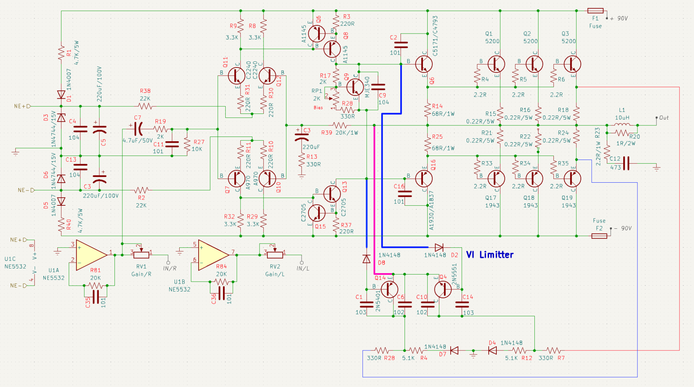Select the R84 20K feedback resistor
The width and height of the screenshot is (694, 387).
click(221, 282)
